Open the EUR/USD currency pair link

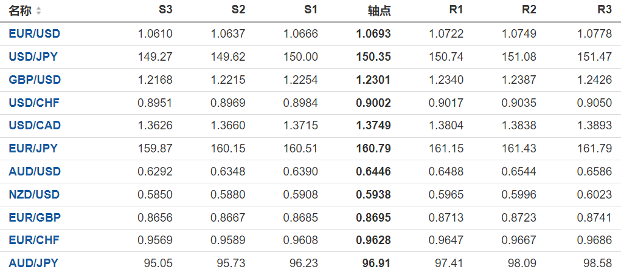pos(34,34)
